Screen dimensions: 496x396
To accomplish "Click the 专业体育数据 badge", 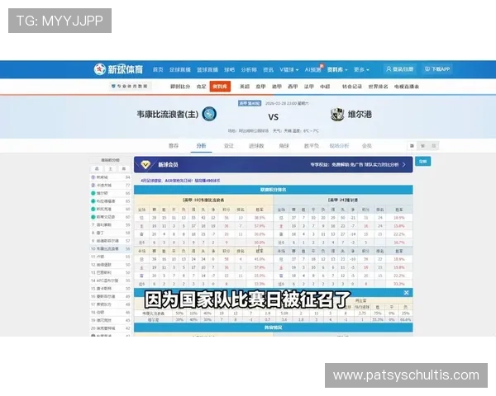I will tap(130, 86).
